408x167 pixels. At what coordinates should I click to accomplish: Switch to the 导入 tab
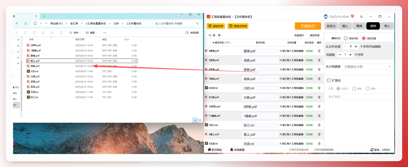tap(387, 26)
